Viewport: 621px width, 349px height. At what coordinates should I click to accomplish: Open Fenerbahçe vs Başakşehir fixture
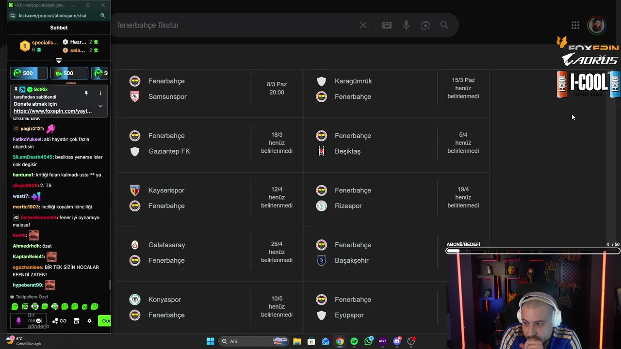(396, 253)
